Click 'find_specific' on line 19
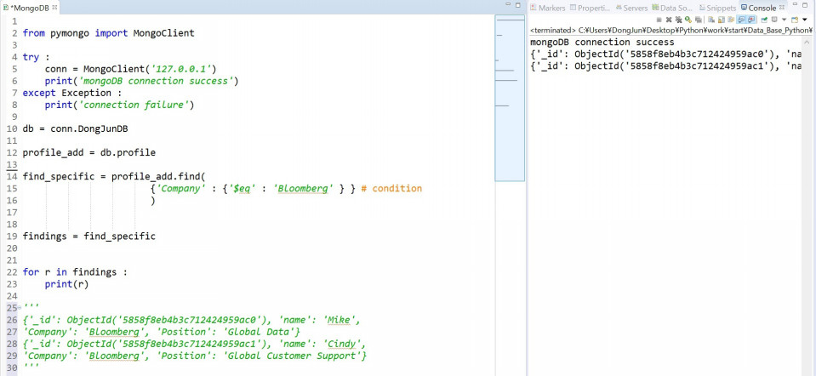 pyautogui.click(x=120, y=236)
